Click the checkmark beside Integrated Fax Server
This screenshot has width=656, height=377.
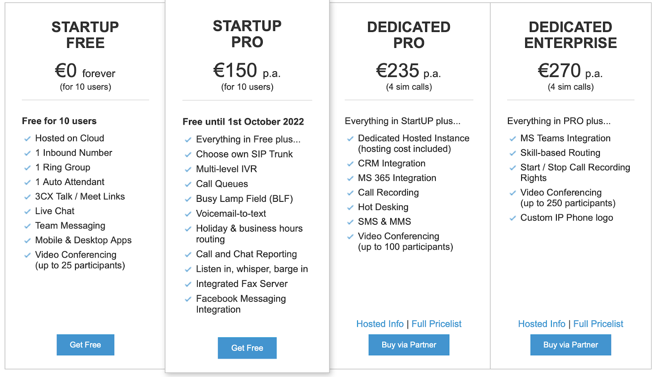coord(188,284)
